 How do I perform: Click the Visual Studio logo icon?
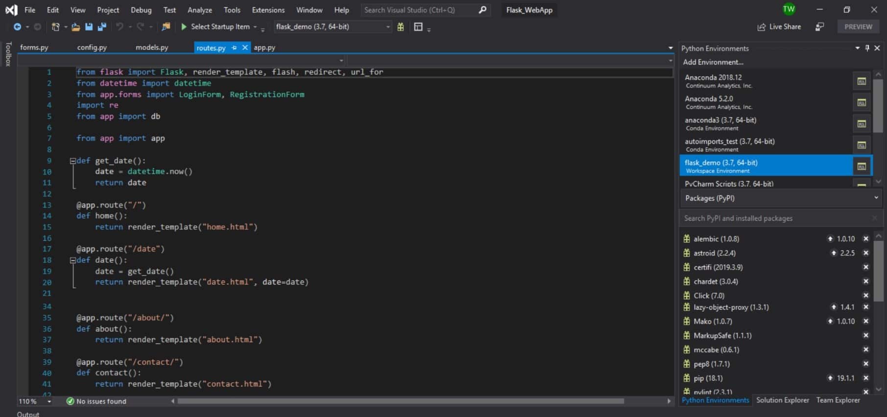pos(11,10)
